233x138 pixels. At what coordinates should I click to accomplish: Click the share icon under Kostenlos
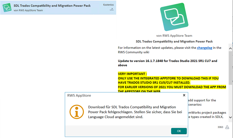112,10
